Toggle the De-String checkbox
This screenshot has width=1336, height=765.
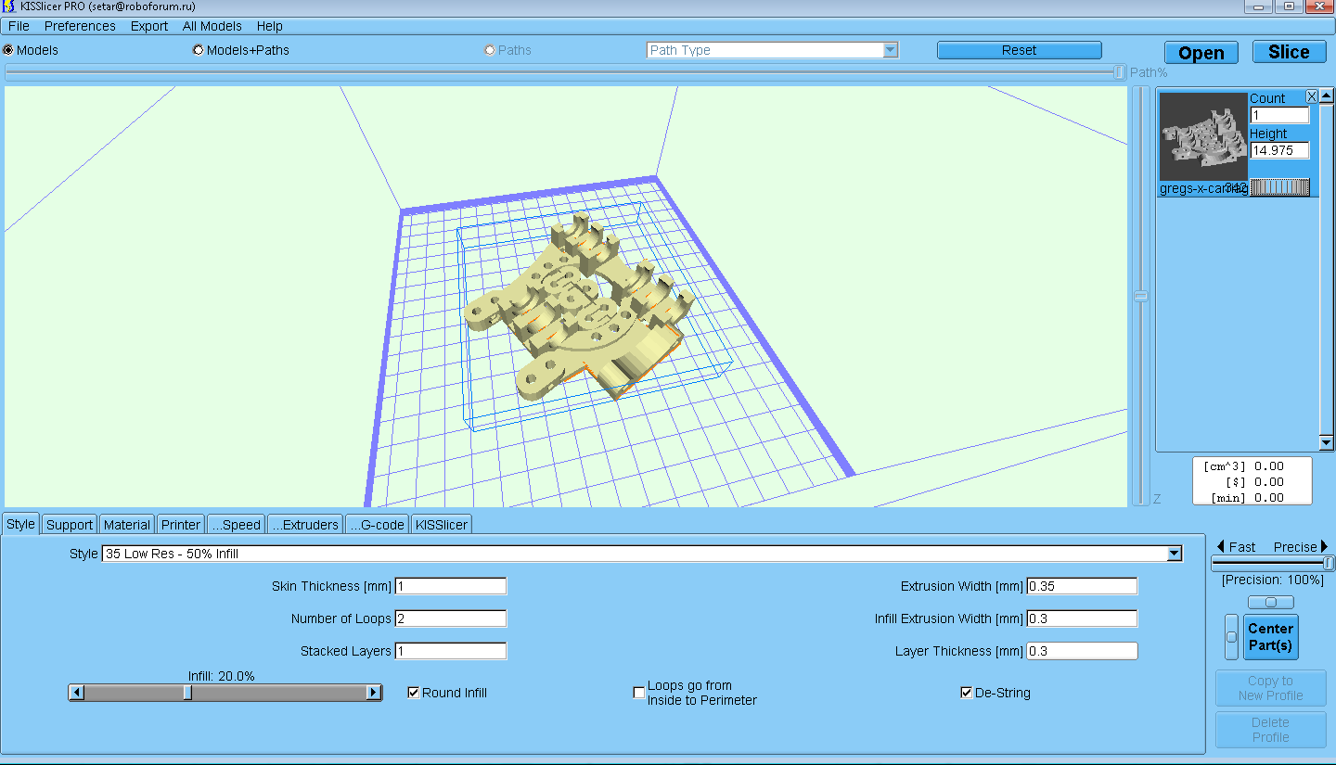coord(967,693)
